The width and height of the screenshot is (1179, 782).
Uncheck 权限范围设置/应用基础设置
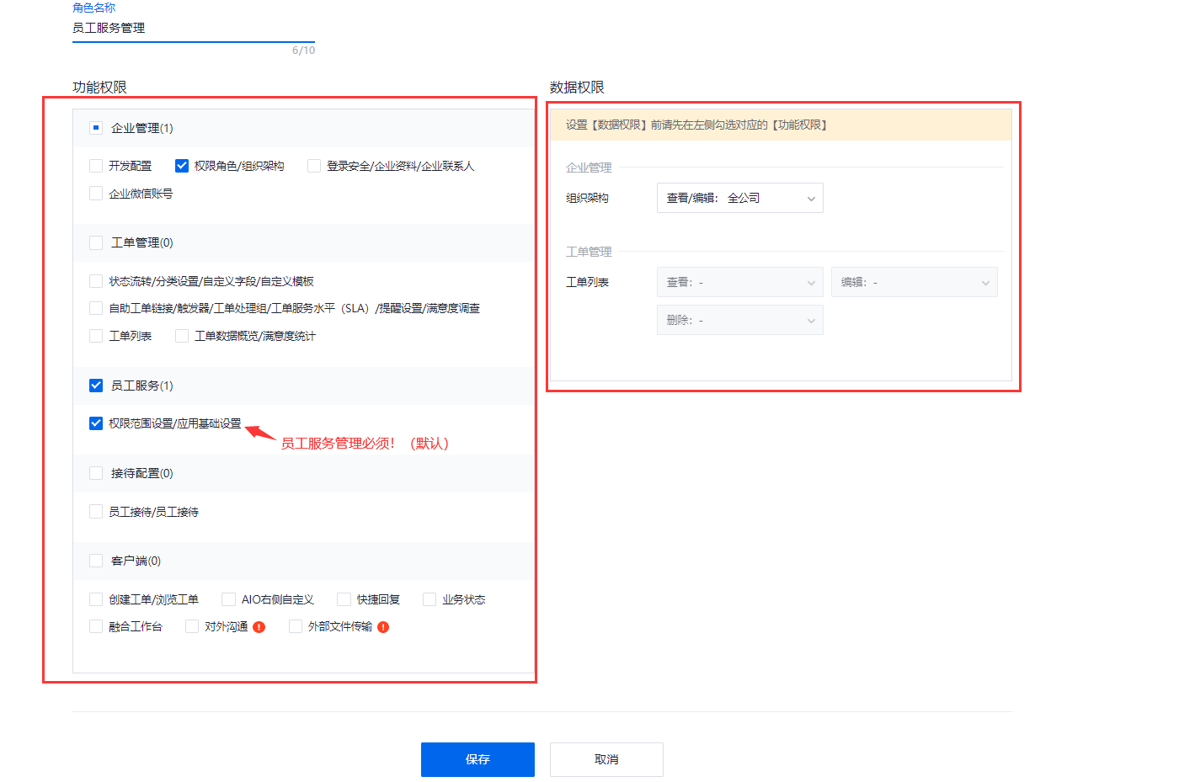[x=96, y=423]
